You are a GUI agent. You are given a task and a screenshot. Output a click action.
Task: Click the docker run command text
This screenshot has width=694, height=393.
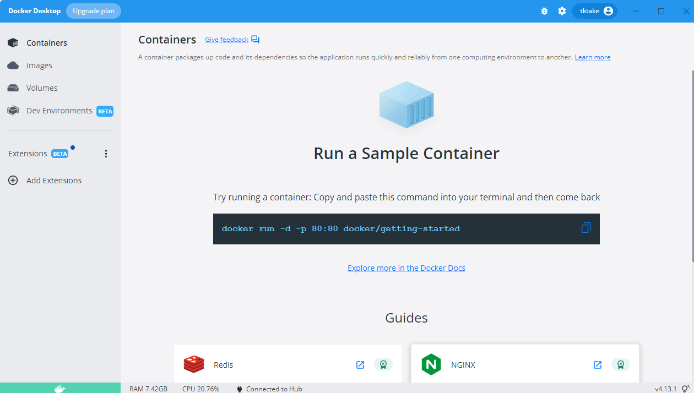coord(340,228)
